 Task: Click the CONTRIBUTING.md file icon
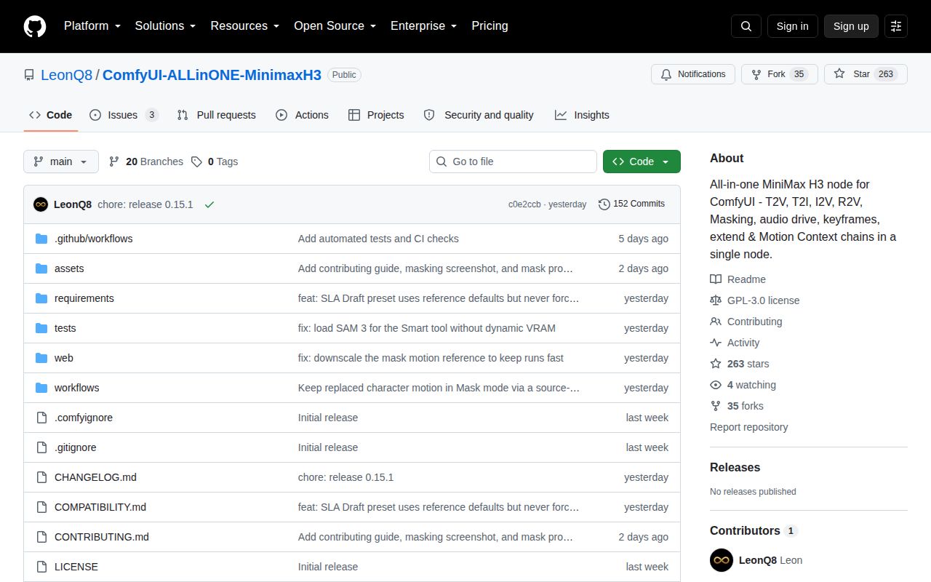(41, 537)
